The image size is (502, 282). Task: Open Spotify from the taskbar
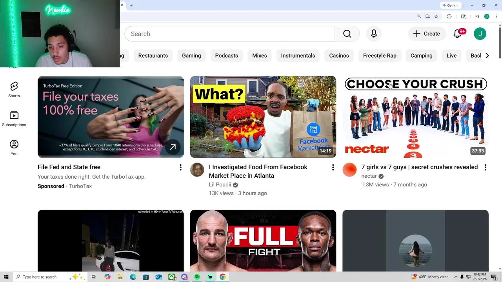click(x=197, y=277)
